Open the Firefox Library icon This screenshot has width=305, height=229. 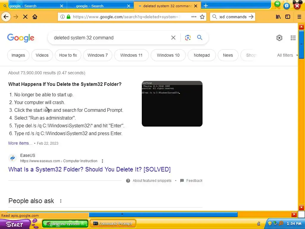click(278, 17)
